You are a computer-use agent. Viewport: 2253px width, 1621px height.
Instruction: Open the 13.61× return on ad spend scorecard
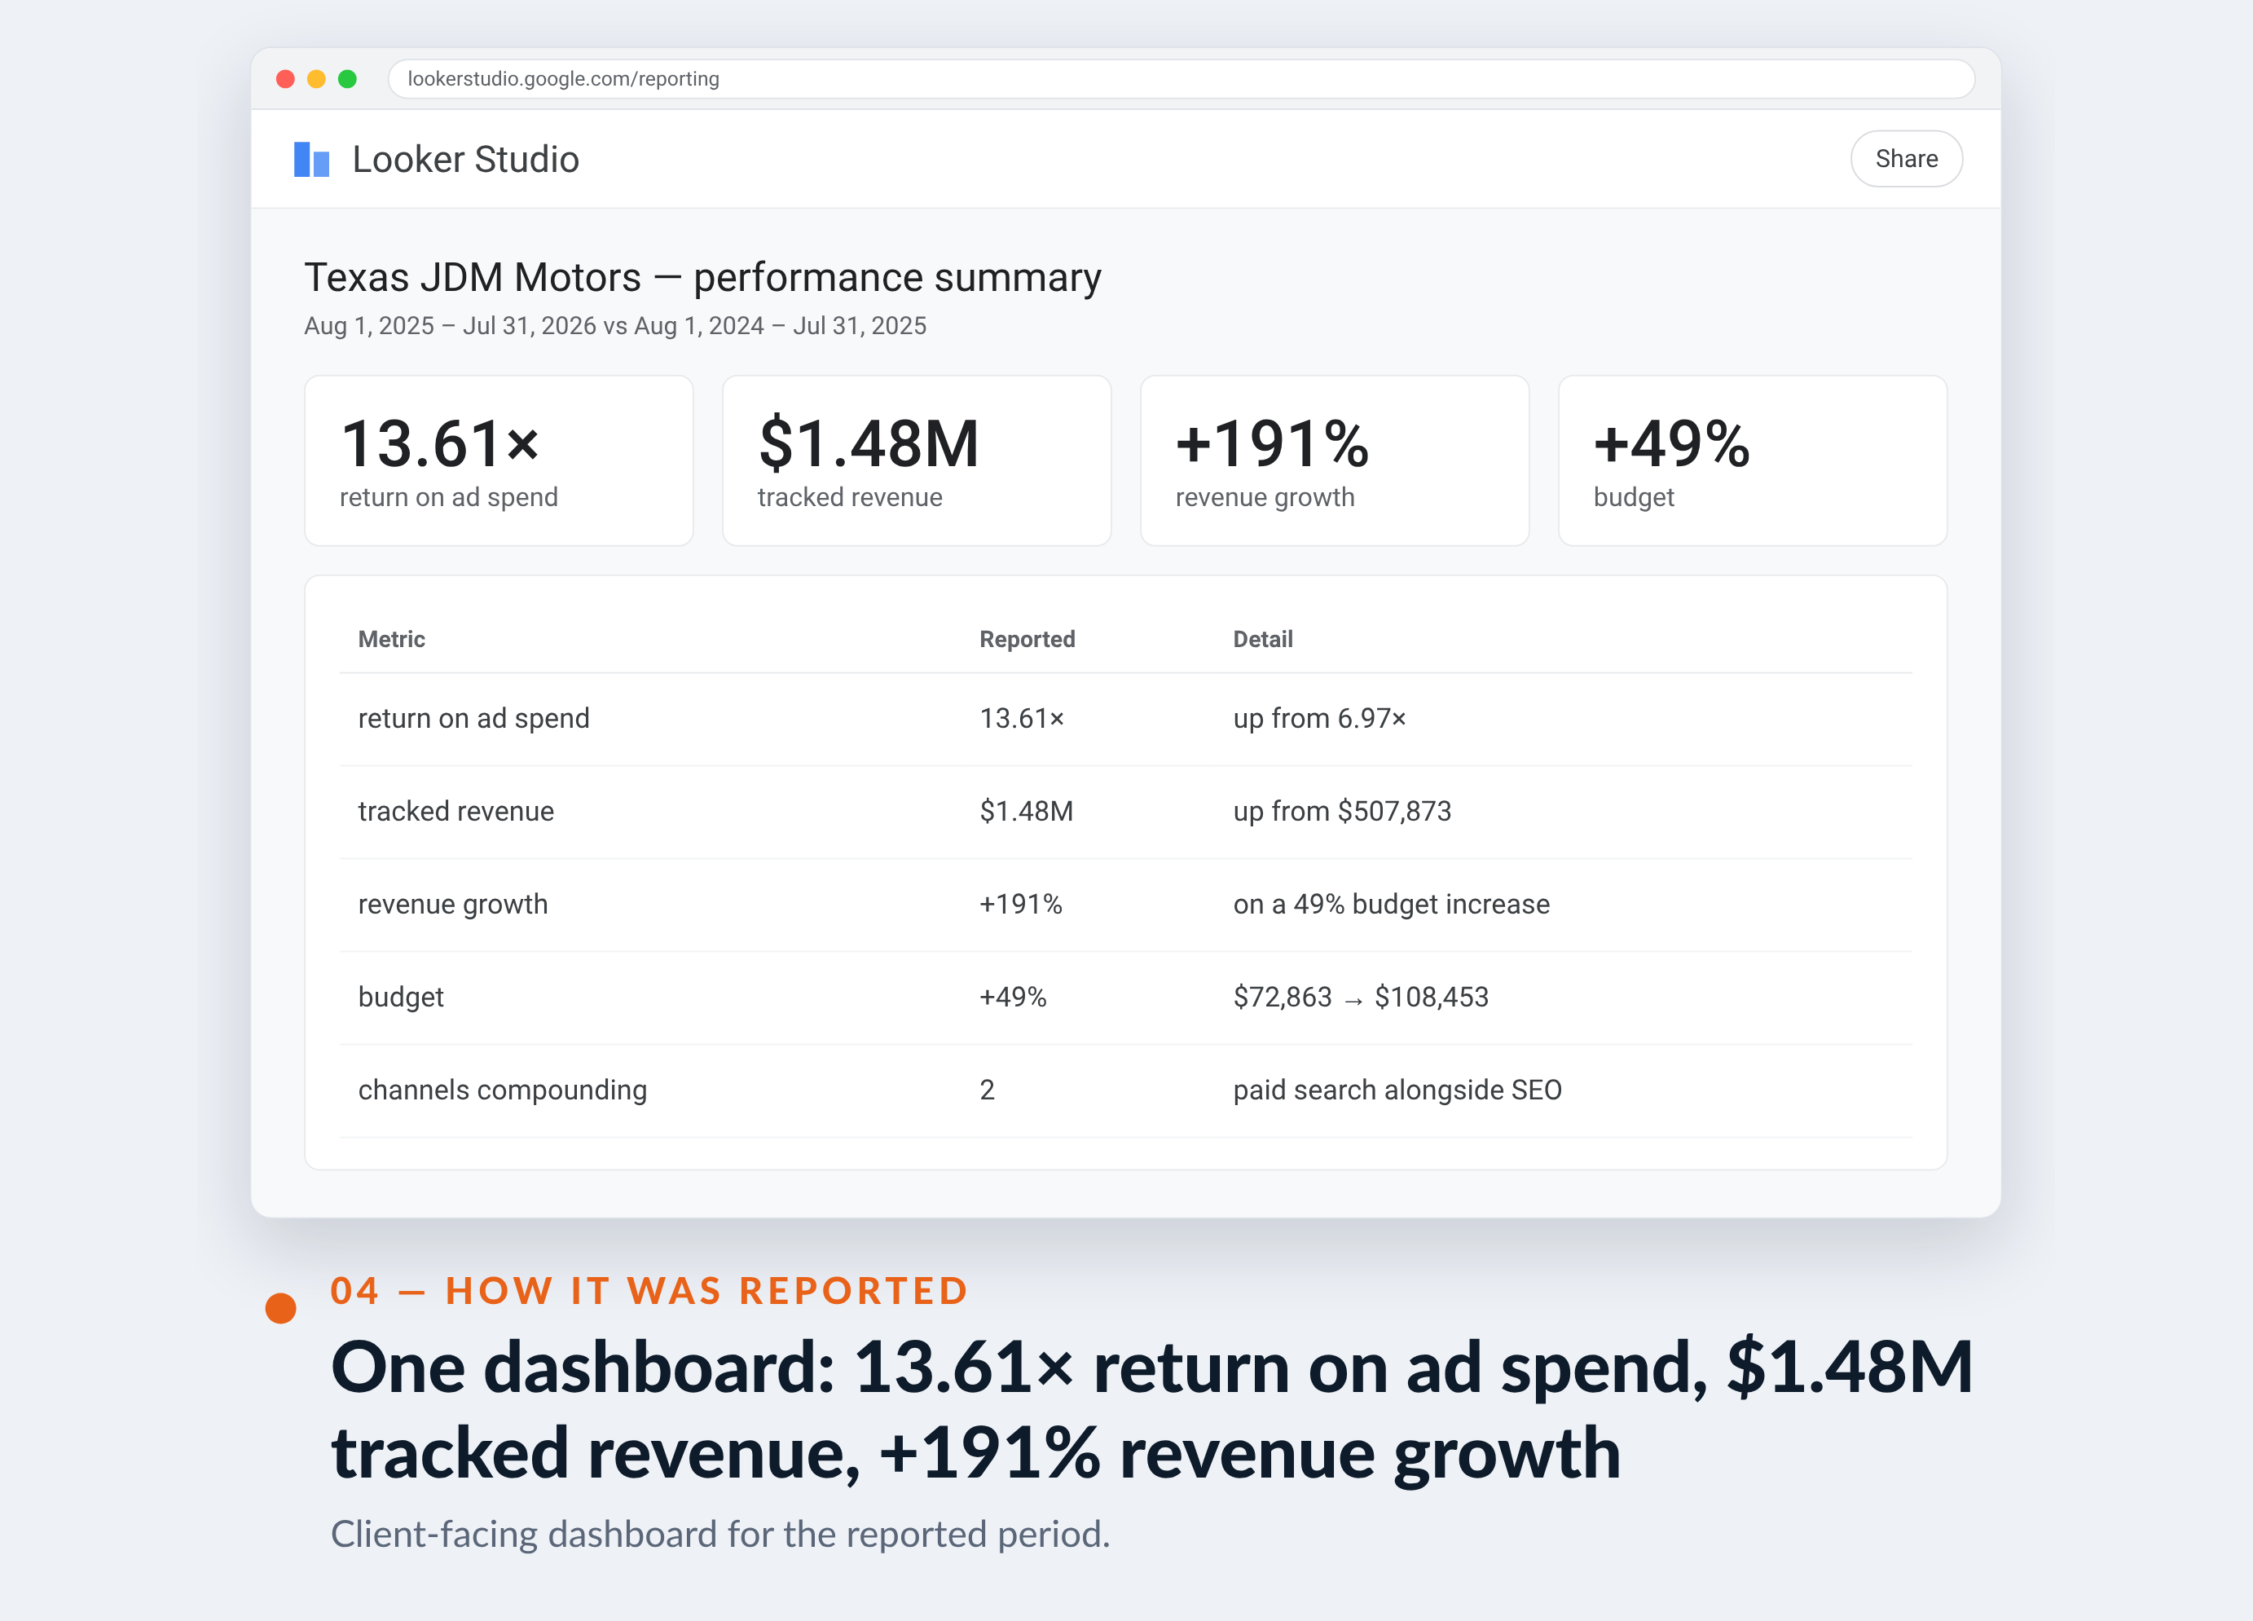tap(499, 460)
